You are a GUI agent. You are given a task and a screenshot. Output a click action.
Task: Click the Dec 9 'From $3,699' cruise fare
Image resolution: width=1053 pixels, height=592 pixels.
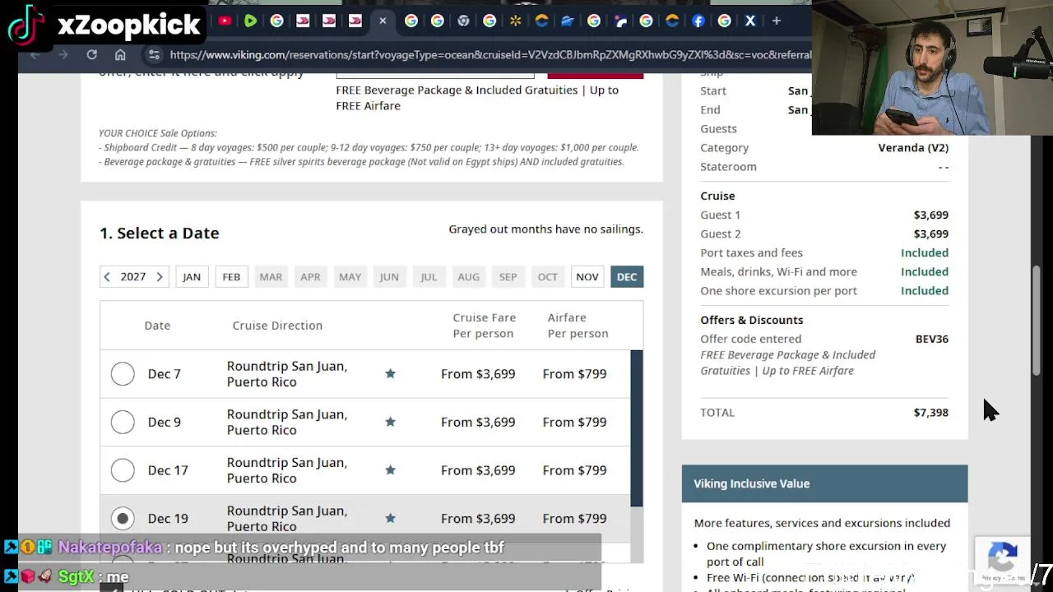[x=478, y=422]
